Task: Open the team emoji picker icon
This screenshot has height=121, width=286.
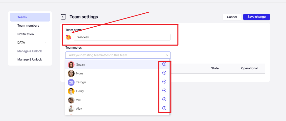Action: (68, 37)
